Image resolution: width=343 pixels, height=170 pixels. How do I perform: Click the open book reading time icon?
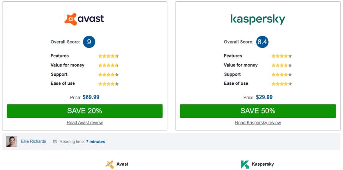(55, 142)
